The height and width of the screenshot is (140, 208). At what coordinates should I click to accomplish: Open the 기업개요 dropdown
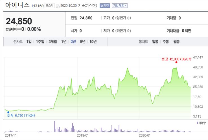point(120,6)
